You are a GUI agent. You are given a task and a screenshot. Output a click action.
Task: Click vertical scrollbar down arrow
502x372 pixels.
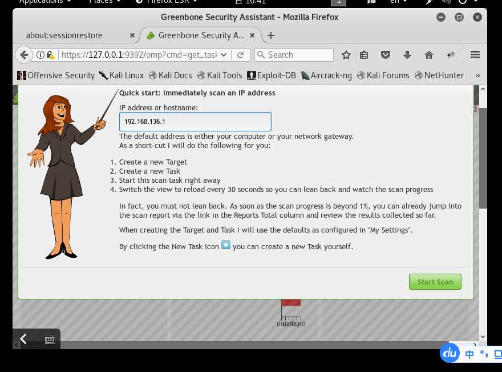pyautogui.click(x=483, y=337)
